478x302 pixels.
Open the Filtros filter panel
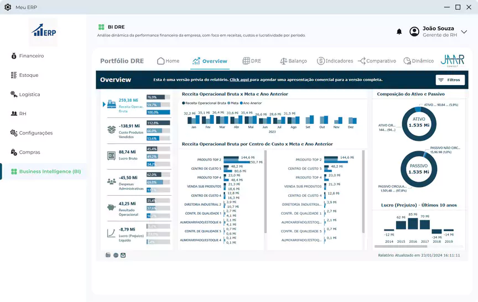(x=450, y=80)
